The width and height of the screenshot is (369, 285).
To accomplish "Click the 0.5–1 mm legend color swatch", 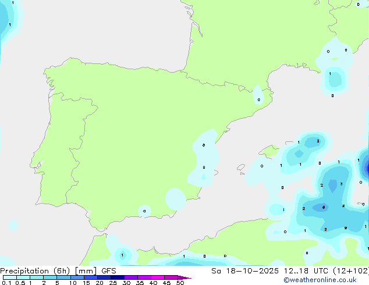I will click(23, 277).
